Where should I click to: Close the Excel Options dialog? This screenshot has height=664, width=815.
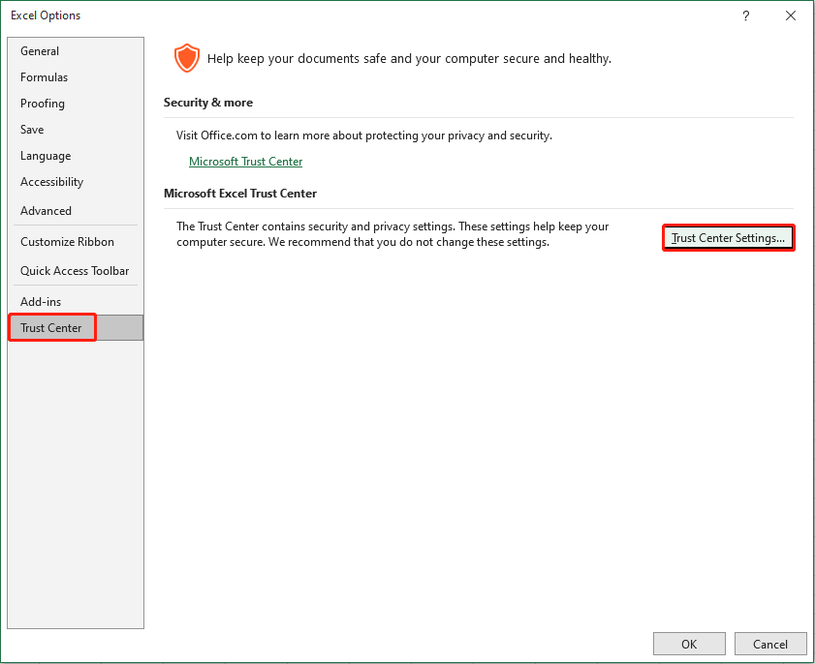[791, 15]
